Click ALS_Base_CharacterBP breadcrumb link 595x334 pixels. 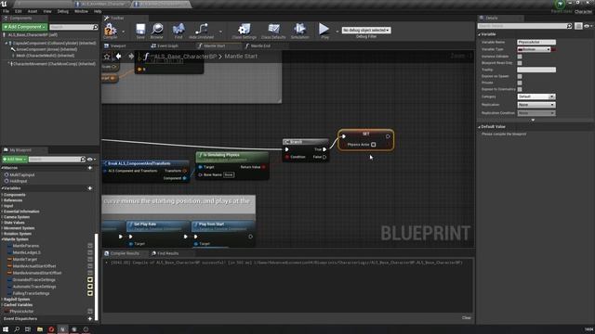click(186, 57)
